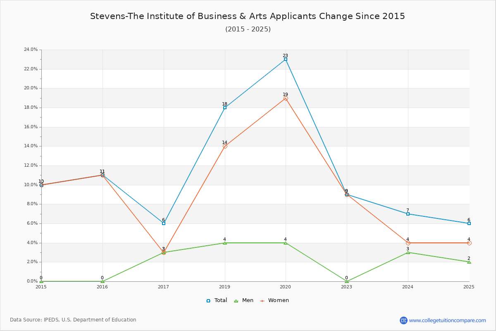
Task: Click the 24.0% y-axis label
Action: pyautogui.click(x=31, y=50)
